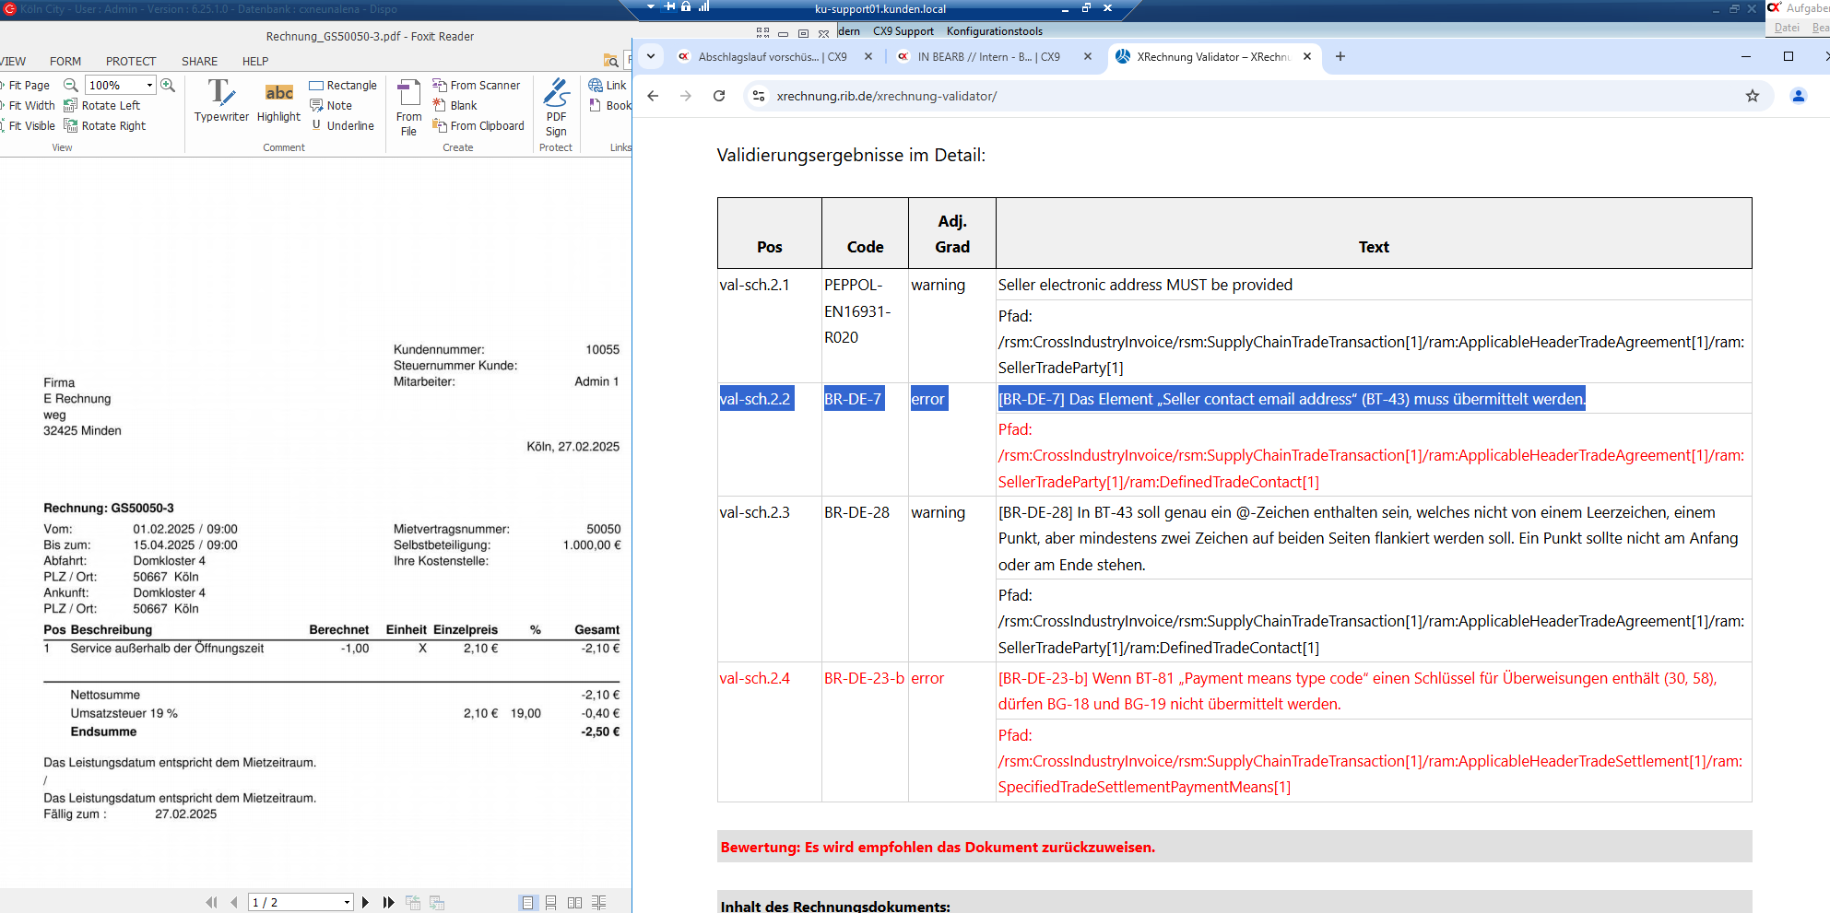Screen dimensions: 1830x913
Task: Open the PROTECT ribbon tab
Action: tap(131, 62)
